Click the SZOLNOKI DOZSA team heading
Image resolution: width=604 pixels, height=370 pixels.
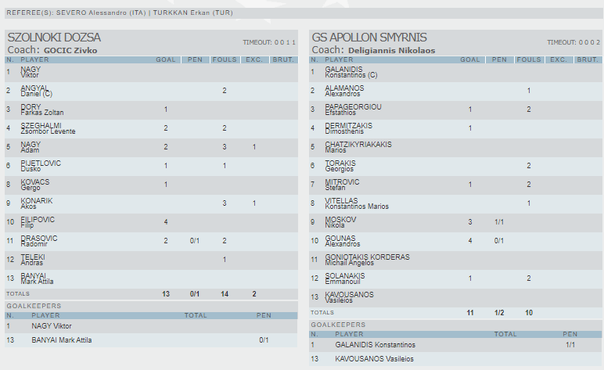[54, 38]
